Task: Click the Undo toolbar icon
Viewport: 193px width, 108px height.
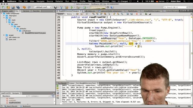Action: point(24,7)
